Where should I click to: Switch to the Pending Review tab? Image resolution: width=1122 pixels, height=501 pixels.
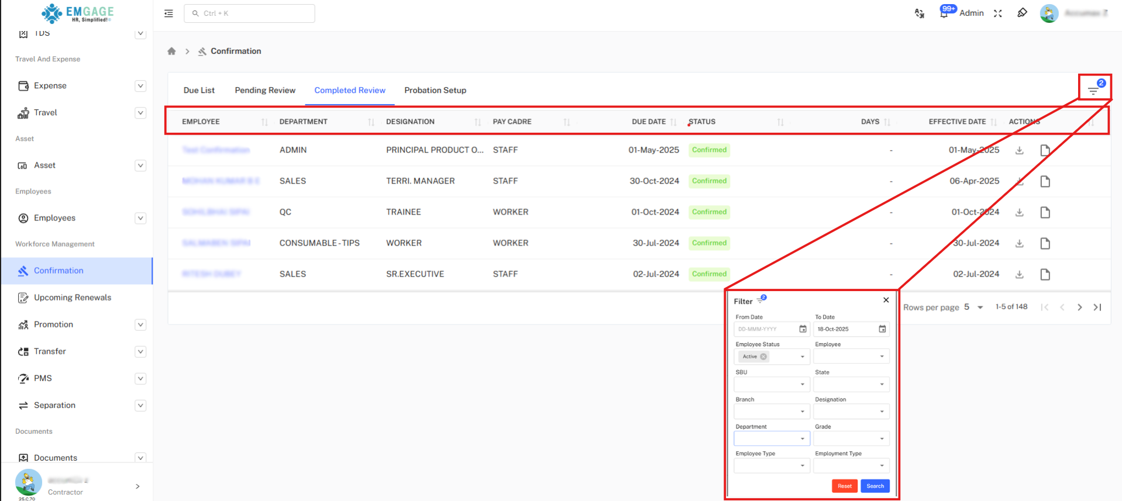[265, 90]
